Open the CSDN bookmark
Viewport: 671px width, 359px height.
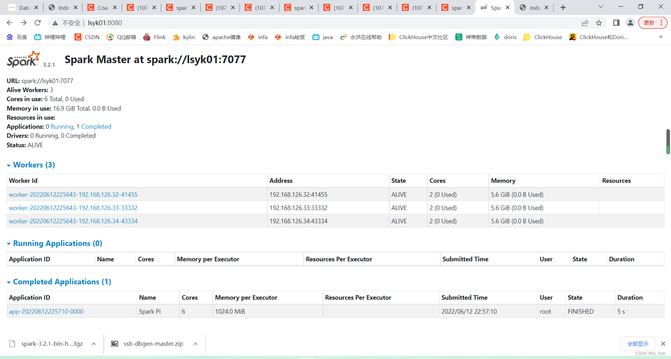87,37
